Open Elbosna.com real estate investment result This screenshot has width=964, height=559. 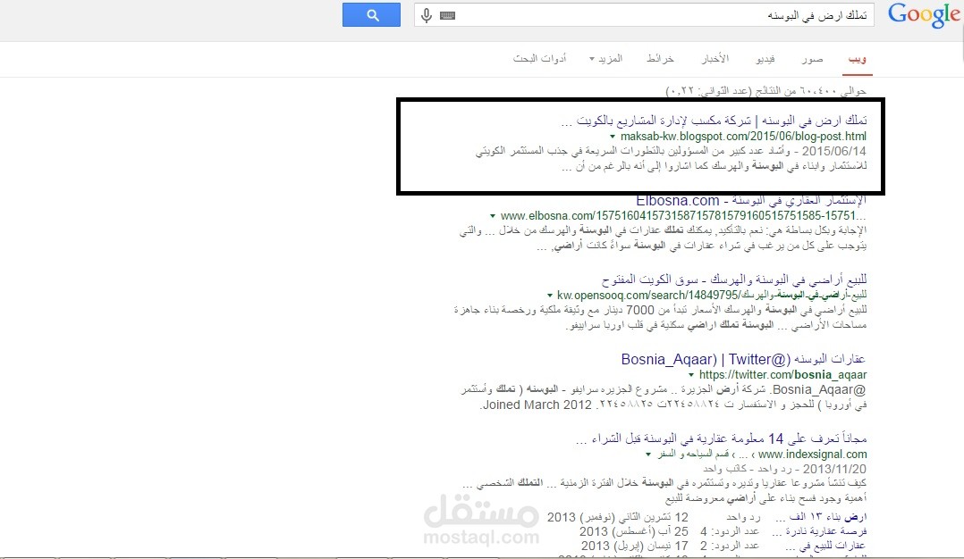751,201
